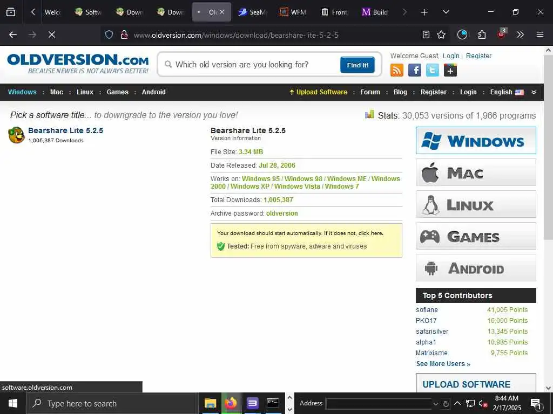The image size is (553, 414).
Task: Click the Find It! button
Action: click(x=358, y=65)
